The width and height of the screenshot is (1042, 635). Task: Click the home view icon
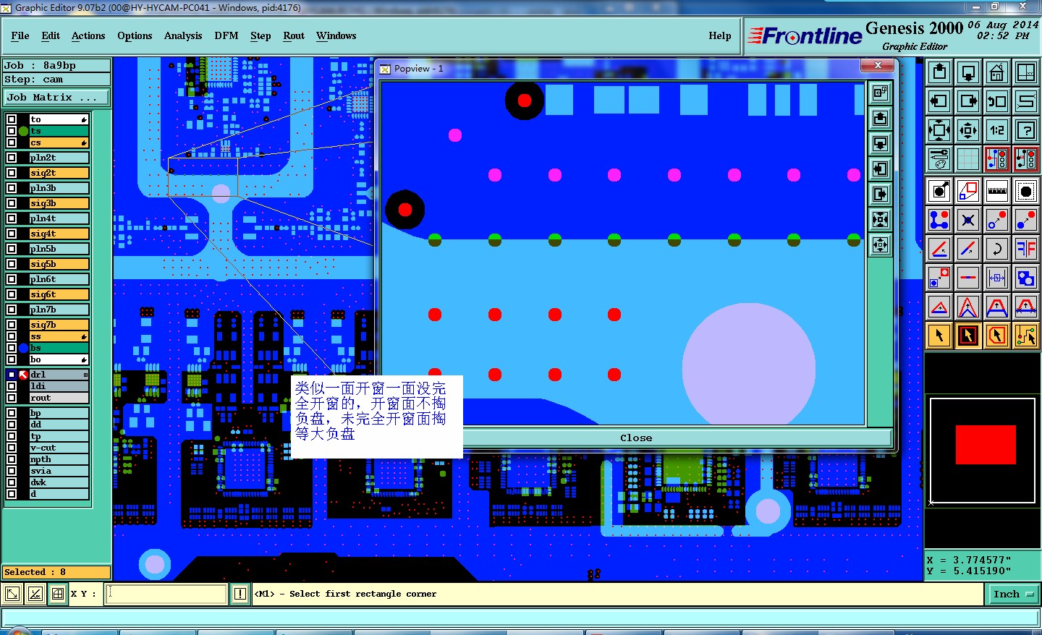pyautogui.click(x=997, y=72)
